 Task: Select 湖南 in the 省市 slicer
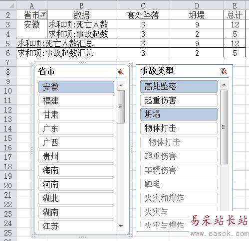[76, 212]
